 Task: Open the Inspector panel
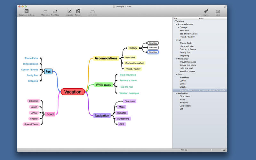coord(69,12)
